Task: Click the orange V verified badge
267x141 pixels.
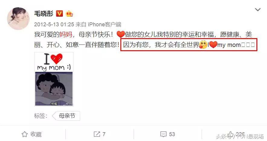Action: (x=60, y=14)
